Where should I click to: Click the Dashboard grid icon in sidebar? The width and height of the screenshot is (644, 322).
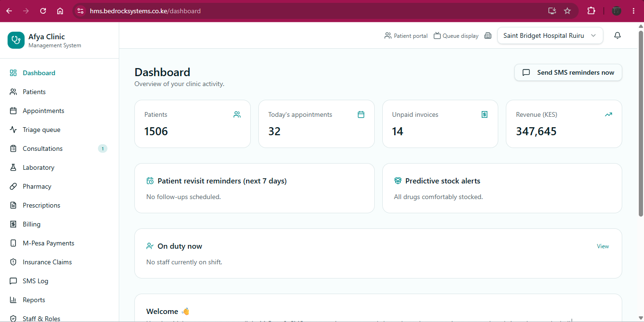click(13, 73)
